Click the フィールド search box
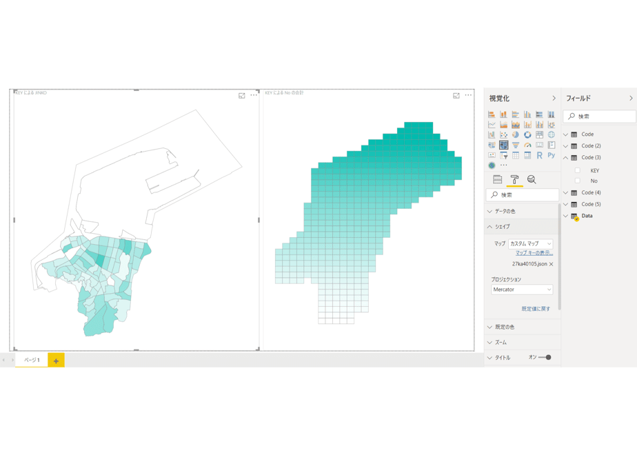This screenshot has width=637, height=455. [599, 117]
